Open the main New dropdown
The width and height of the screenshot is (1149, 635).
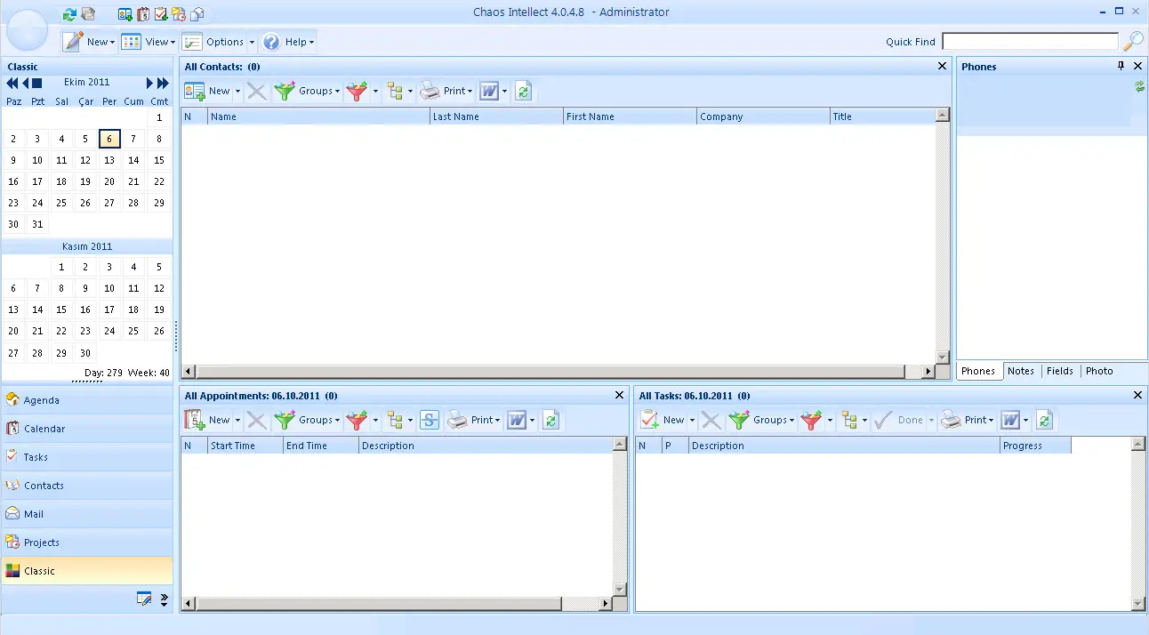coord(89,41)
